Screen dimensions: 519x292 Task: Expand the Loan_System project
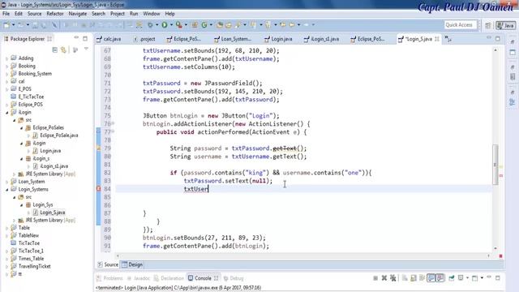tap(6, 182)
